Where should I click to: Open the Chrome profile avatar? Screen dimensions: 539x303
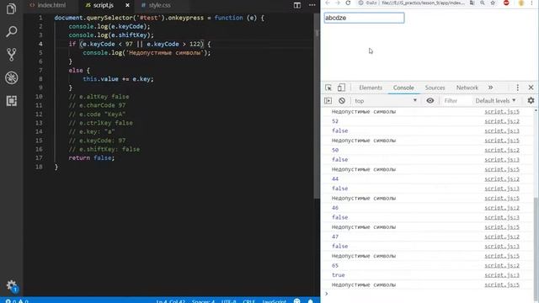[x=521, y=3]
